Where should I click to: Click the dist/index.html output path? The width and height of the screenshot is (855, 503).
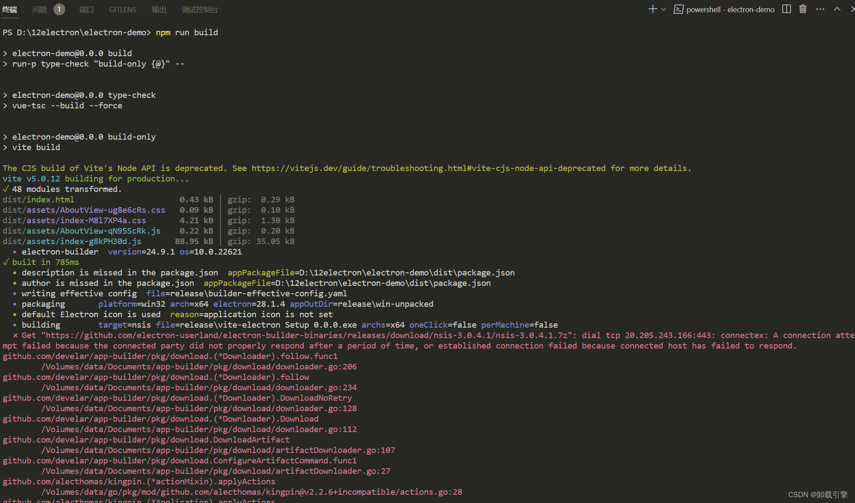[38, 200]
